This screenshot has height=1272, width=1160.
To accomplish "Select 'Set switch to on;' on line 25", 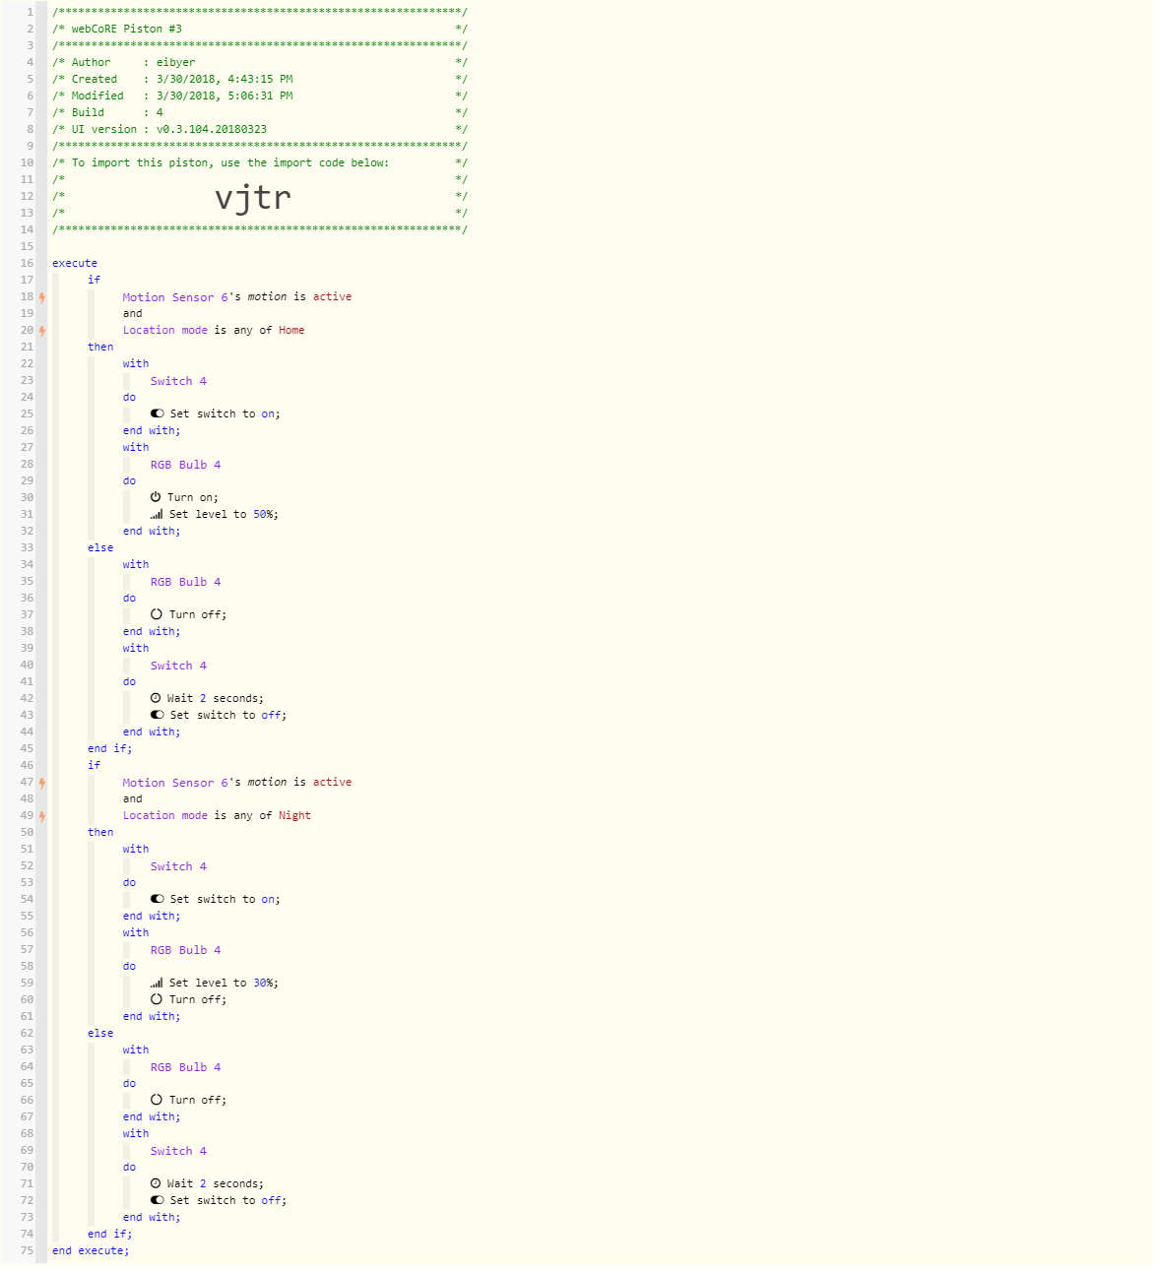I will (225, 414).
